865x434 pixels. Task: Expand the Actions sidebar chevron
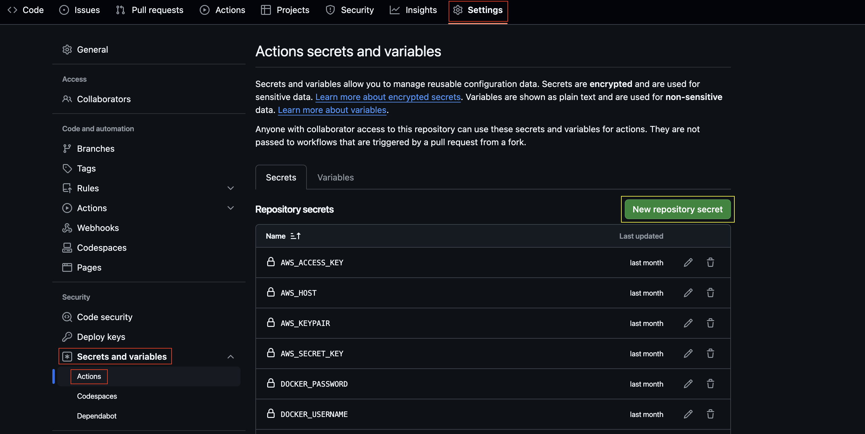point(230,208)
